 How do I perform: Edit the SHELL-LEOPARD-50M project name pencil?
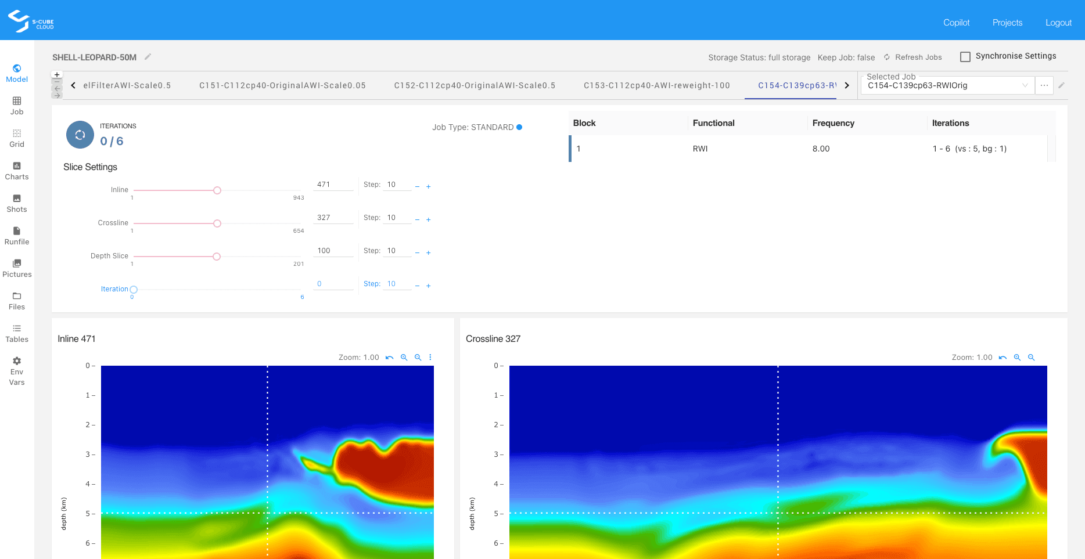tap(148, 57)
